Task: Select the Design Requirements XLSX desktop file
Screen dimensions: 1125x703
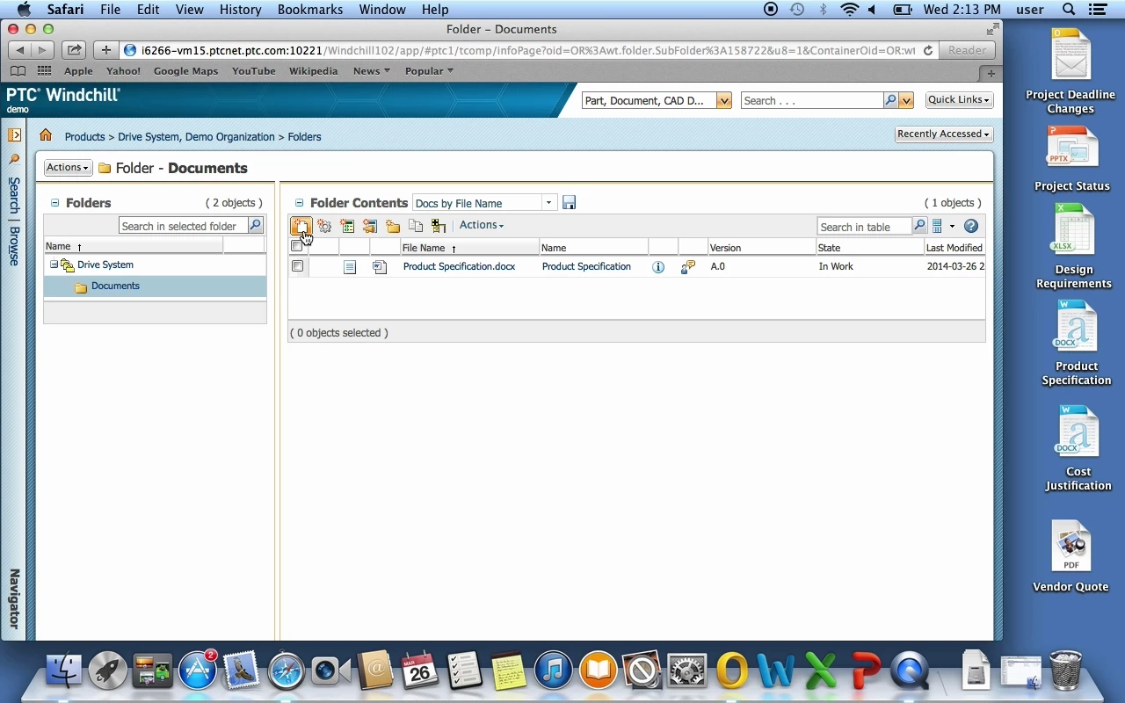Action: tap(1073, 247)
